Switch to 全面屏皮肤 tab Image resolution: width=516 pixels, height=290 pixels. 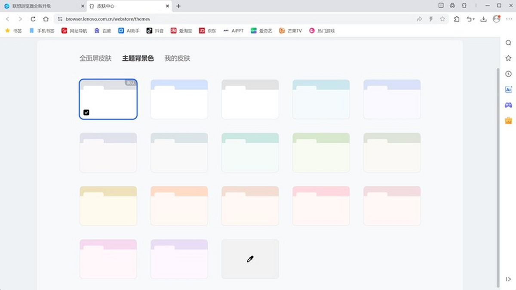click(x=95, y=59)
